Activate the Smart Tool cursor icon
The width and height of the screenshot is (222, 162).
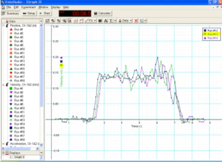pyautogui.click(x=70, y=21)
